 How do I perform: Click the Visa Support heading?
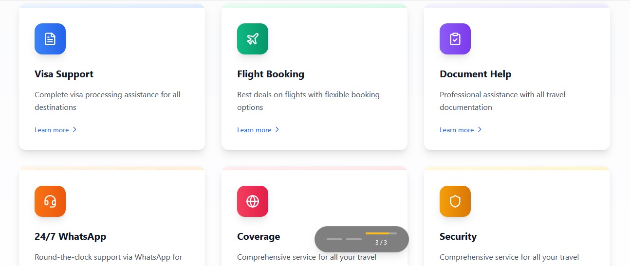(x=64, y=74)
